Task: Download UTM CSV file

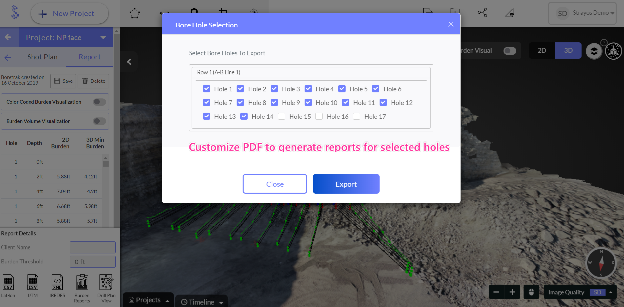Action: point(33,286)
